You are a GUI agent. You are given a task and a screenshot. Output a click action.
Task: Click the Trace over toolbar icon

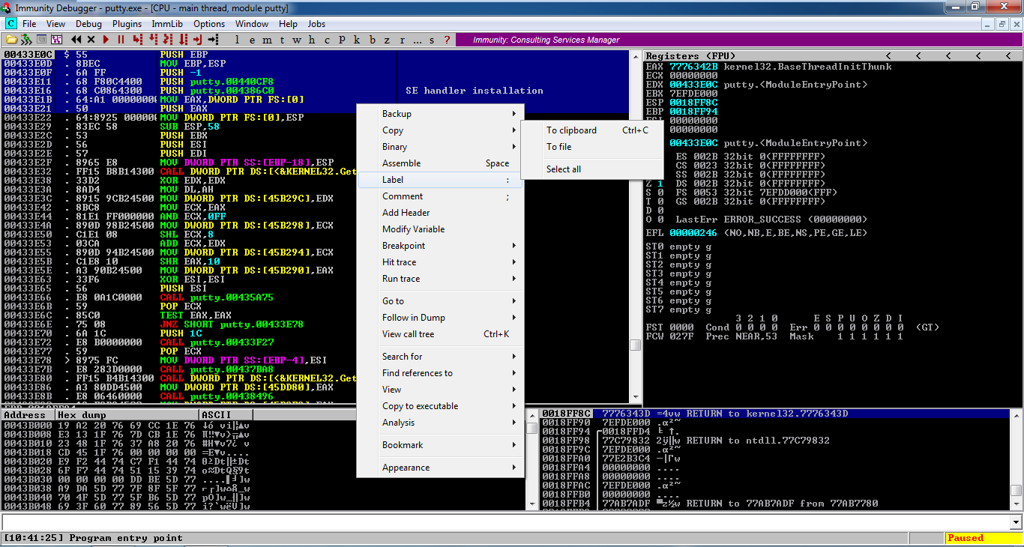183,40
